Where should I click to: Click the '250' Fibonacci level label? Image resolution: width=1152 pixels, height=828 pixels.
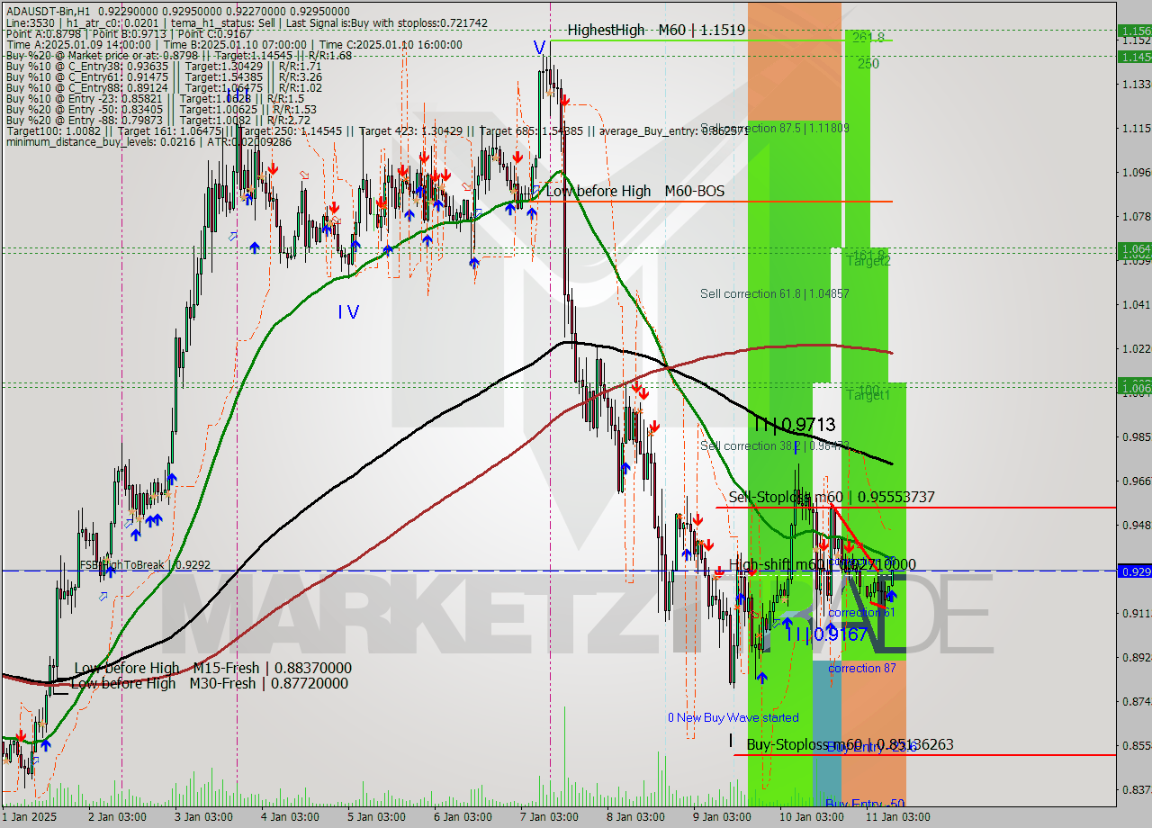868,64
